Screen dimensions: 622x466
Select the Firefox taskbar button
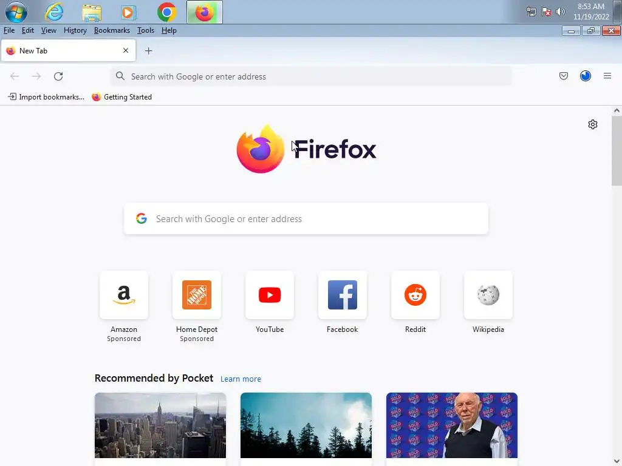[x=204, y=12]
